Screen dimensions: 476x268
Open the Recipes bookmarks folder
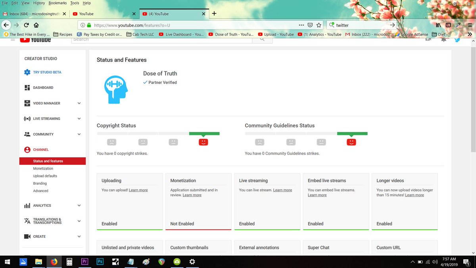(63, 35)
